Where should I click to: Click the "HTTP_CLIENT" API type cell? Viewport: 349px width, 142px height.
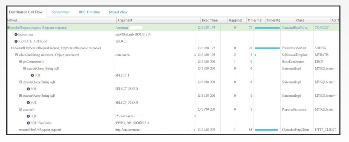point(325,130)
